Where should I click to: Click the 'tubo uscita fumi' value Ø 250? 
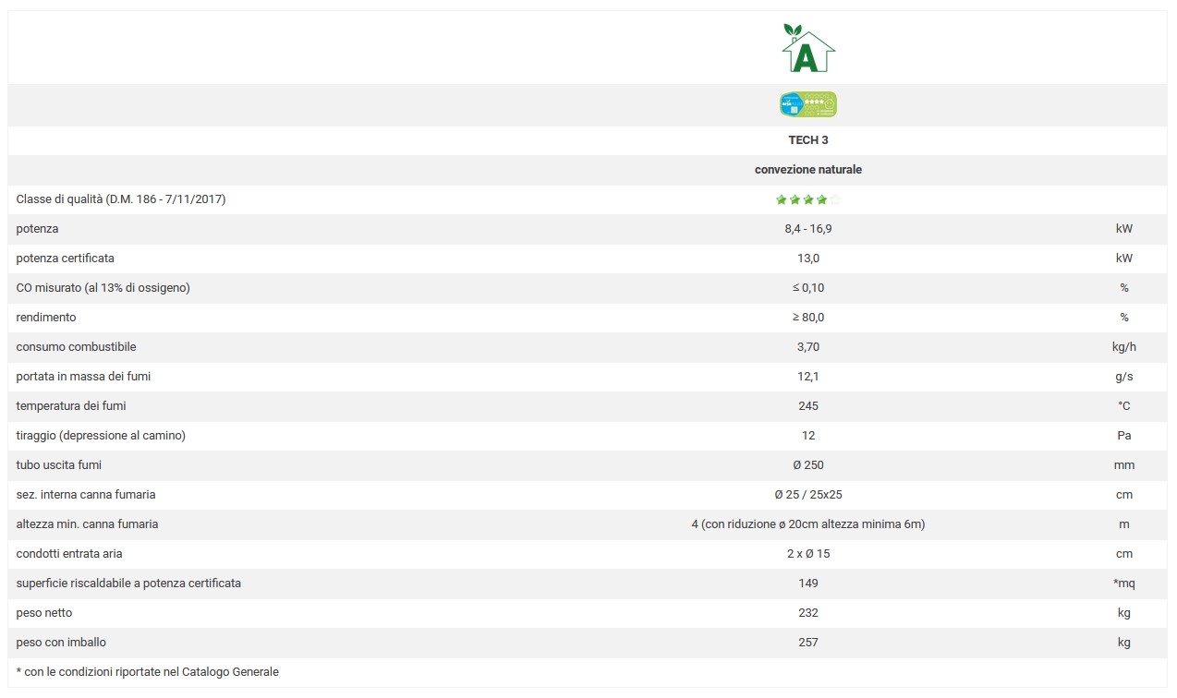(x=807, y=465)
